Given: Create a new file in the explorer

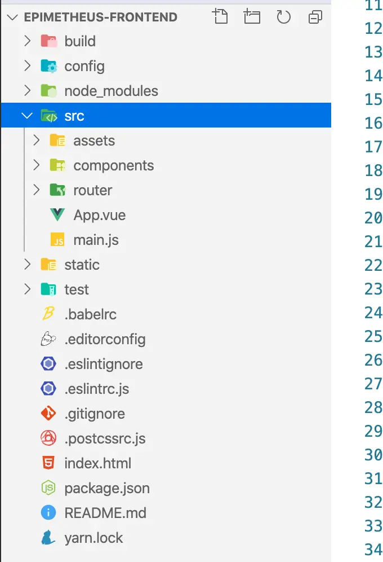Looking at the screenshot, I should click(x=220, y=17).
